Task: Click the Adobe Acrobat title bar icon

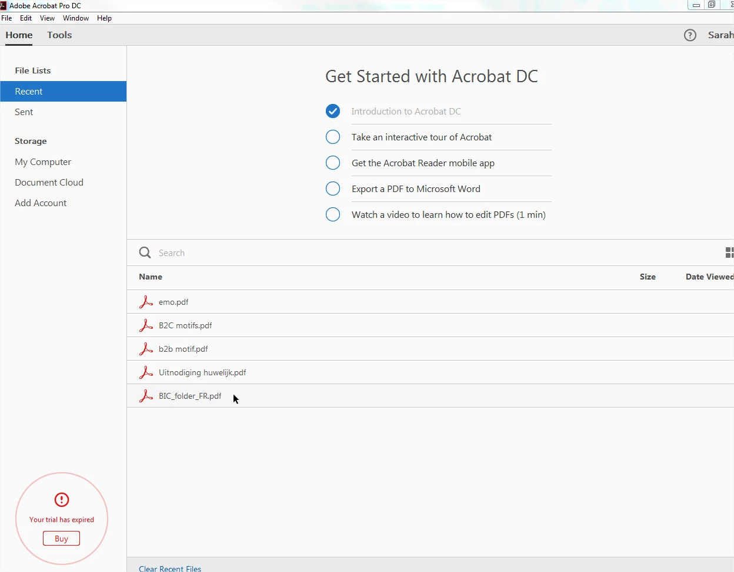Action: [x=4, y=5]
